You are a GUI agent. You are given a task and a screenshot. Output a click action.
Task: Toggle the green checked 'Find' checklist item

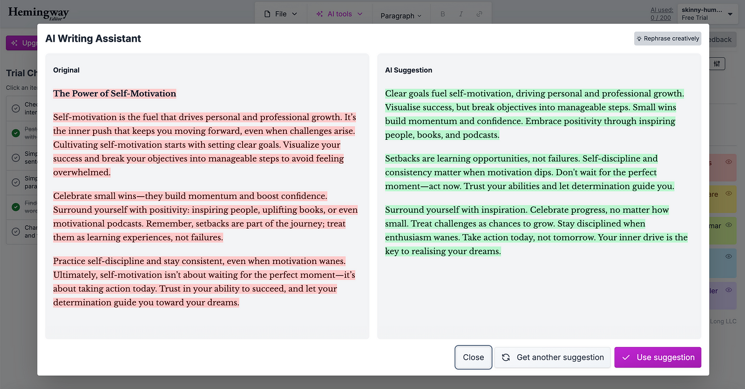click(x=16, y=207)
